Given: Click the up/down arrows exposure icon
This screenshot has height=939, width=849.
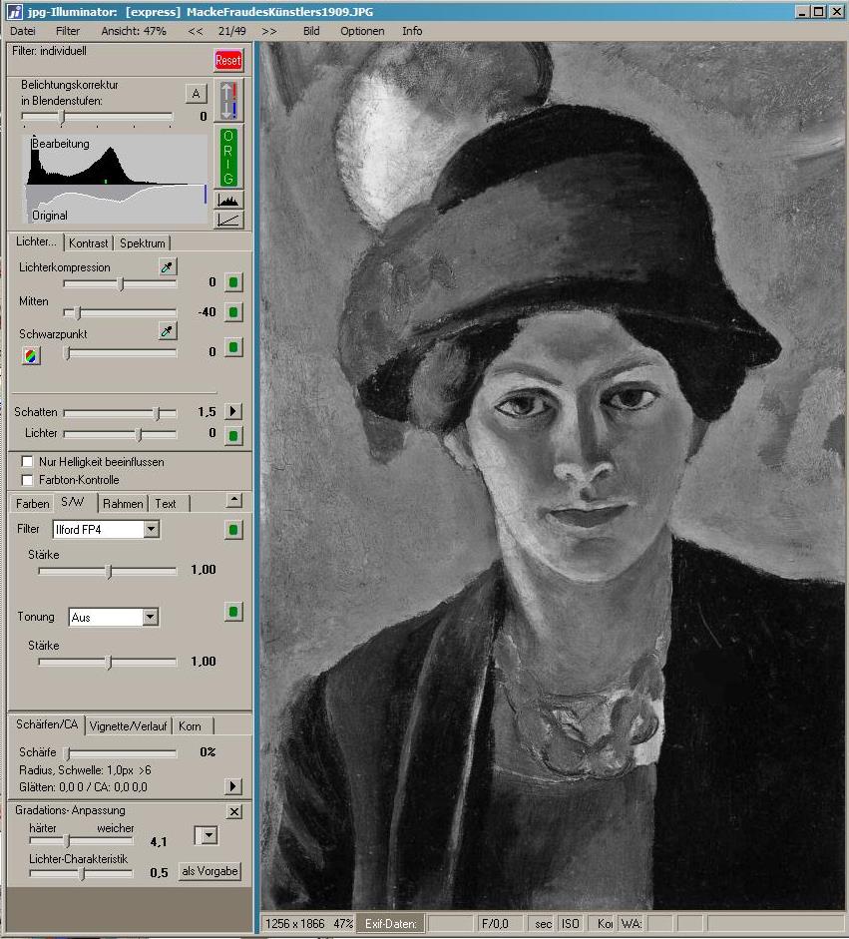Looking at the screenshot, I should tap(228, 100).
